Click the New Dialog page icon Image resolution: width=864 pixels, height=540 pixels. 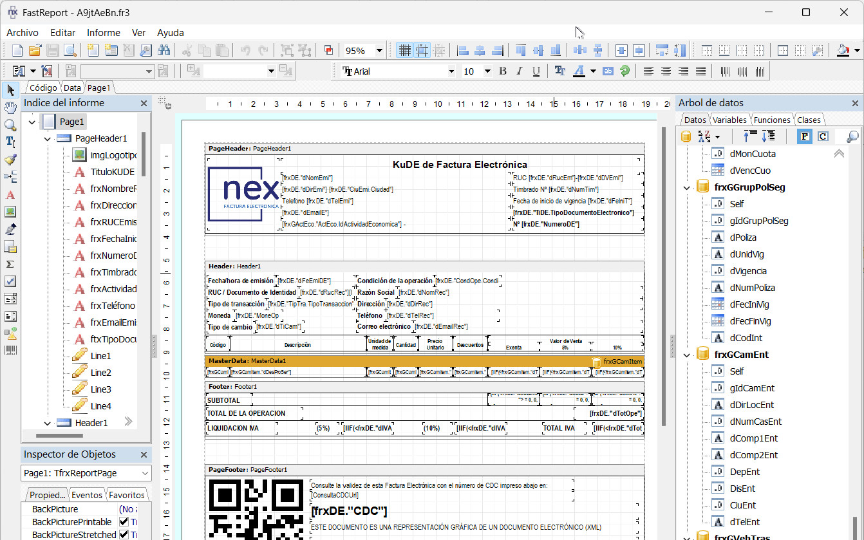111,50
